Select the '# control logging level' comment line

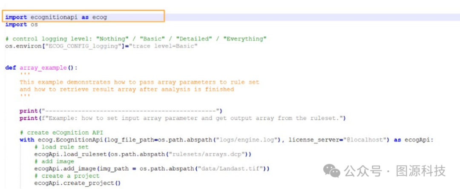[x=136, y=39]
